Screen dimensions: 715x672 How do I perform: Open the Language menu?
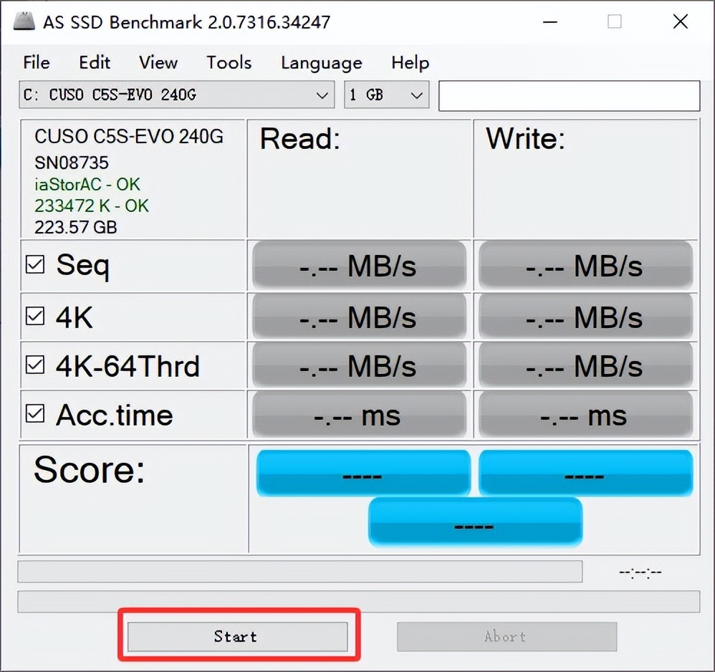click(321, 63)
